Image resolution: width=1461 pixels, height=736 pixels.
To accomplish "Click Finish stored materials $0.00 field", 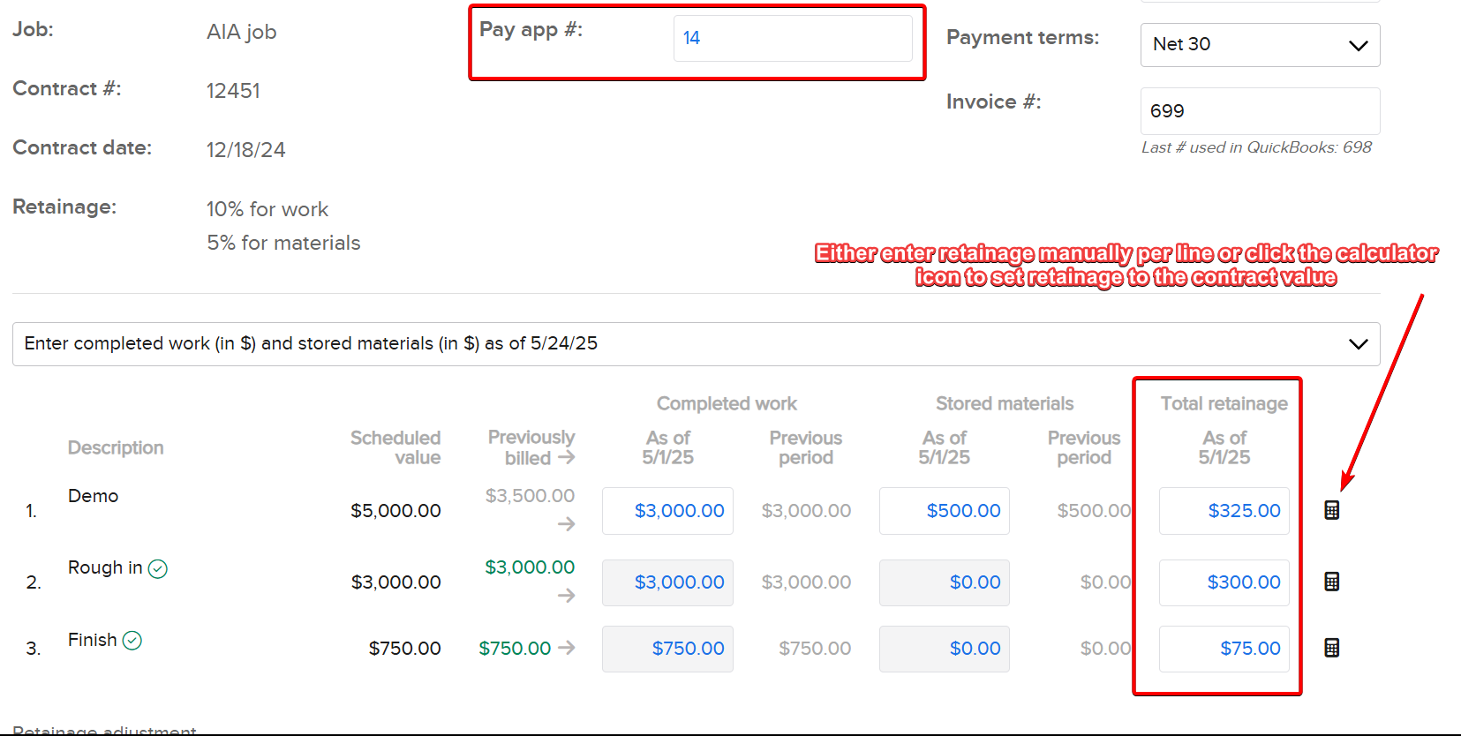I will pyautogui.click(x=944, y=649).
